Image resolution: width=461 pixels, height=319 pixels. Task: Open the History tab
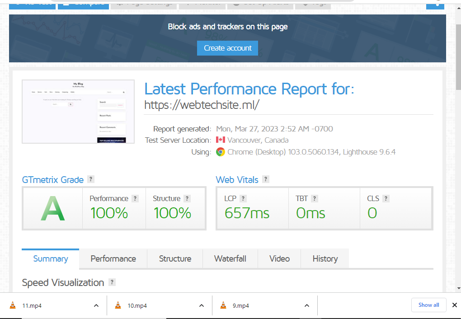coord(325,259)
